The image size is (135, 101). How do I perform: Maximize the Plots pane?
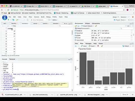click(x=132, y=44)
